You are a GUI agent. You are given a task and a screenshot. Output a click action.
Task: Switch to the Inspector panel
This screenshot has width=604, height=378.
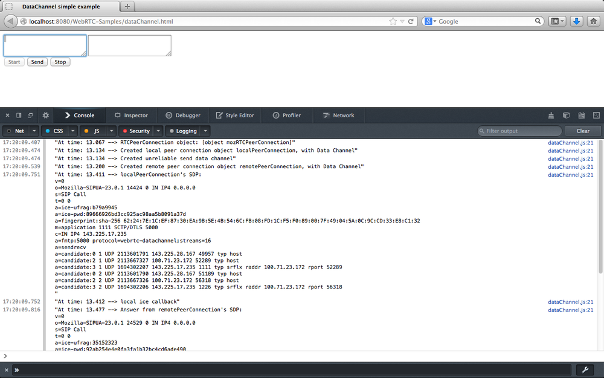click(x=132, y=115)
